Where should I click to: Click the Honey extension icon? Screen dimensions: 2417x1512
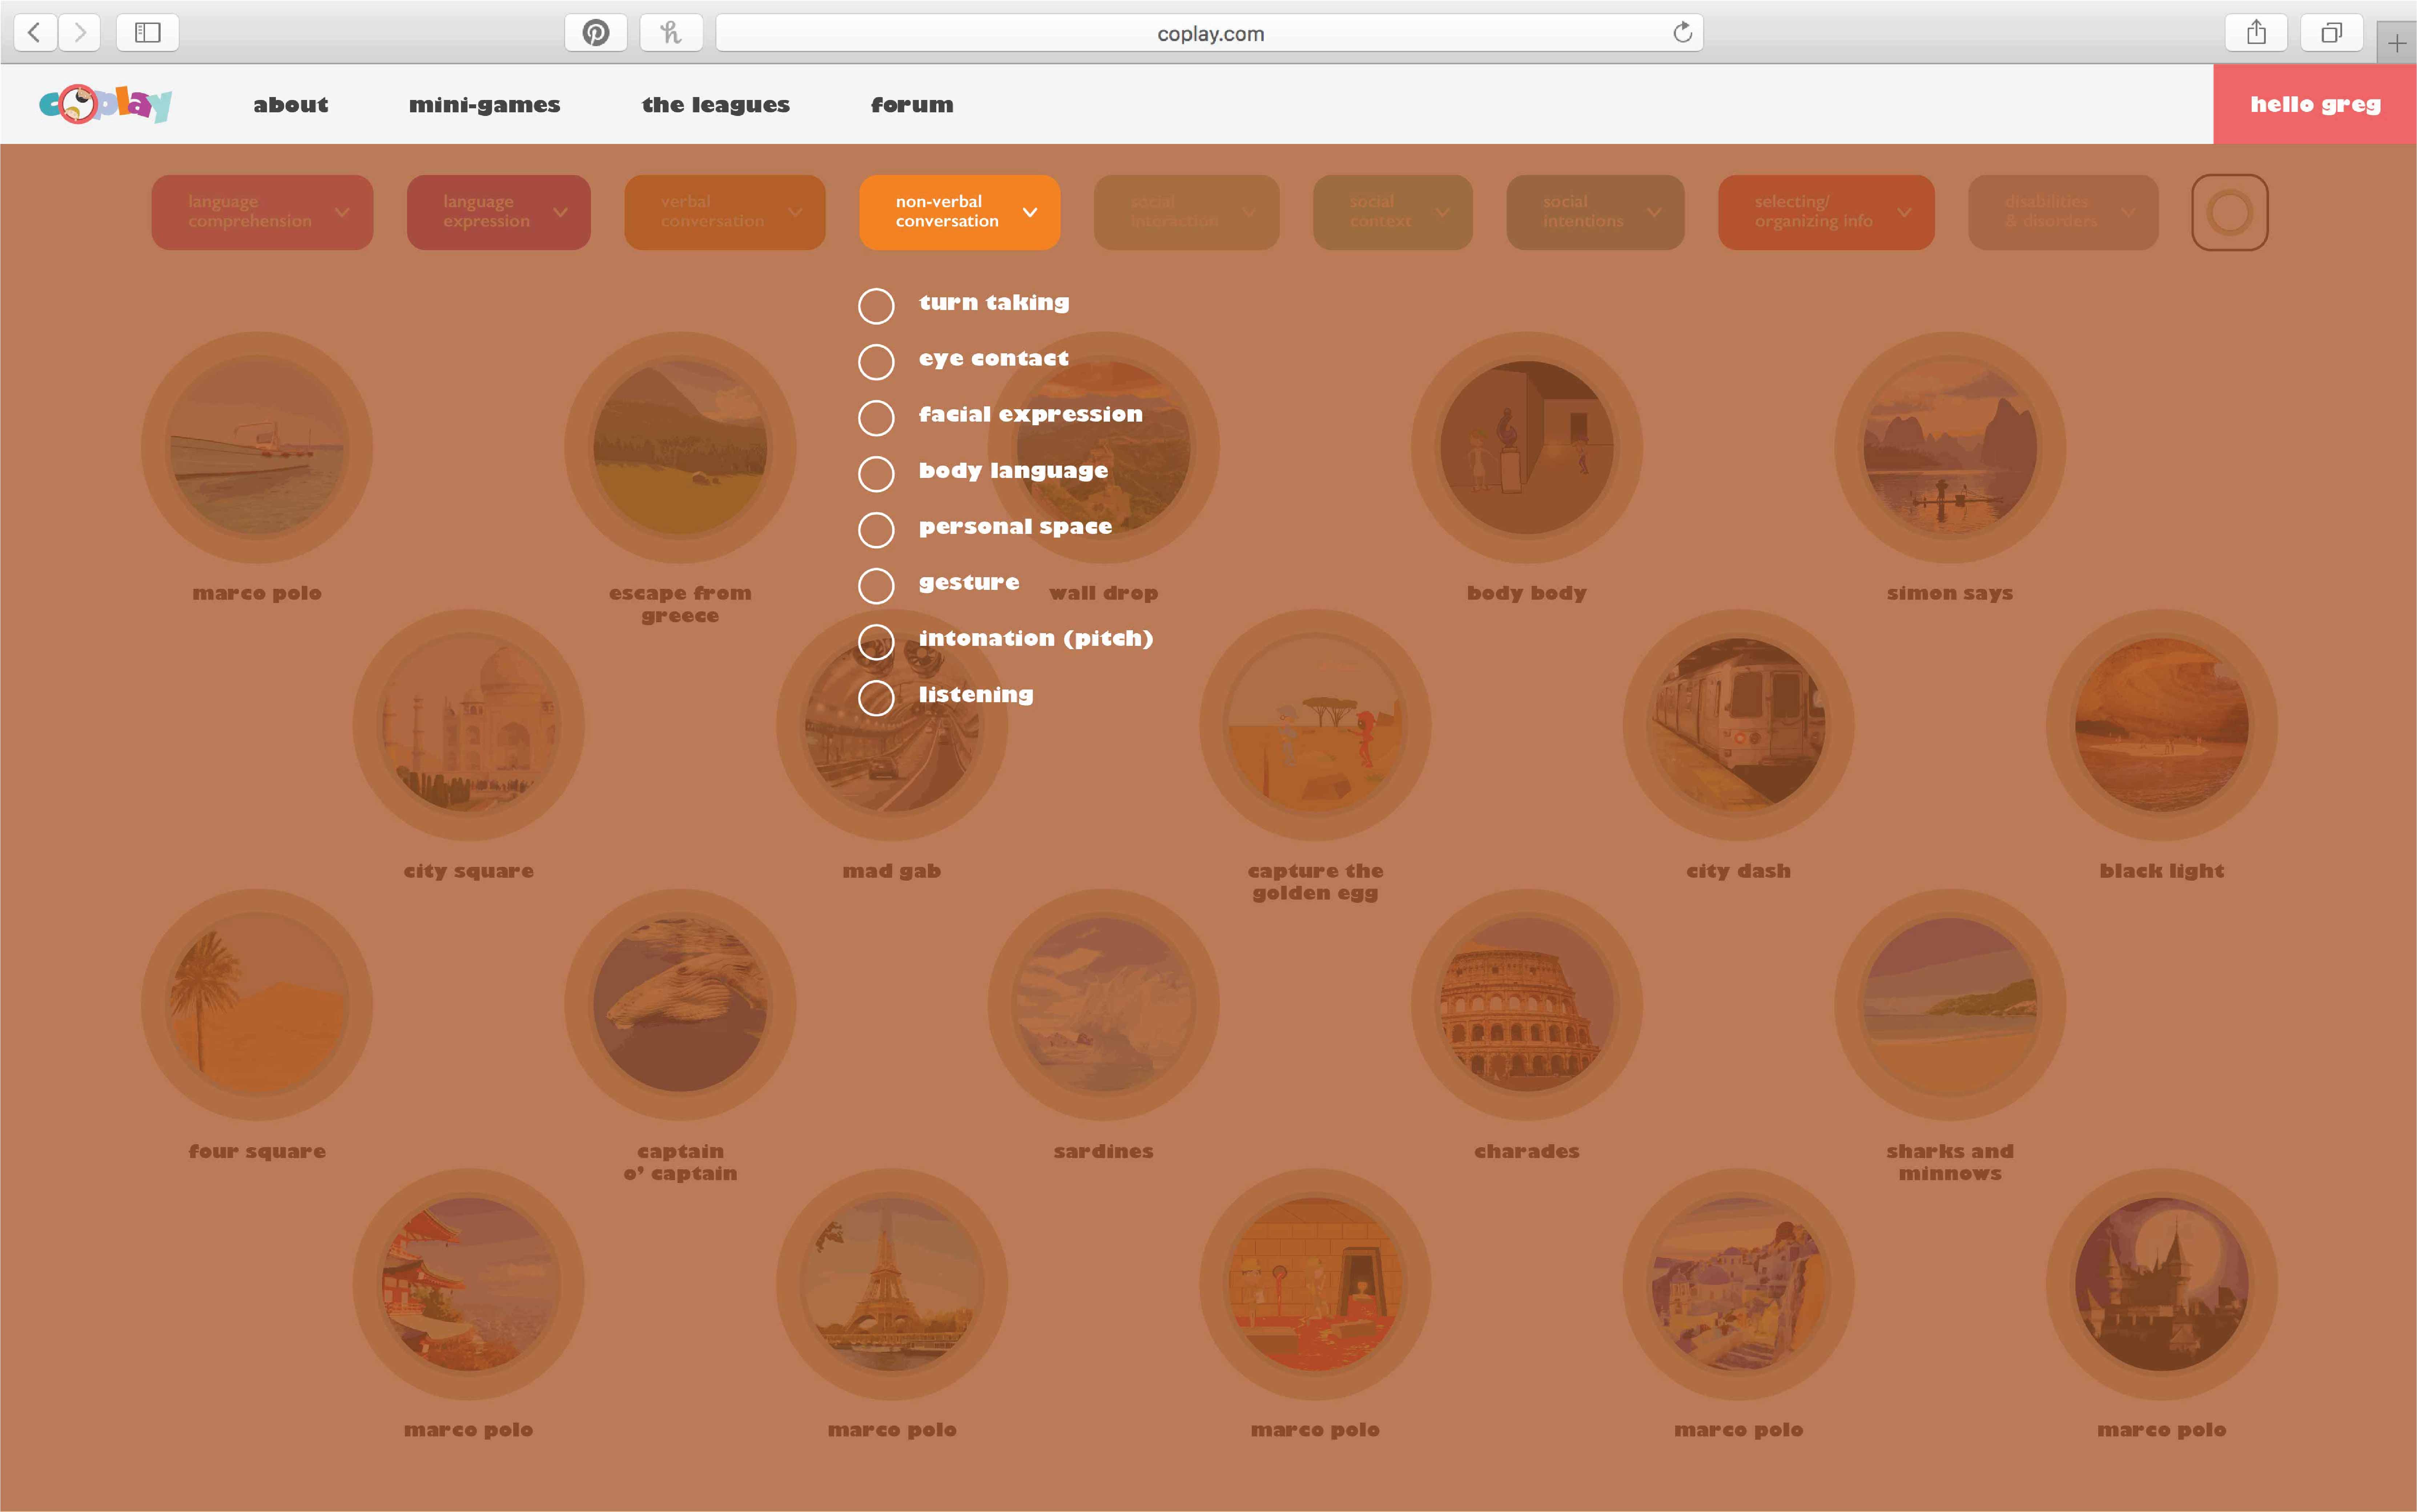coord(671,33)
